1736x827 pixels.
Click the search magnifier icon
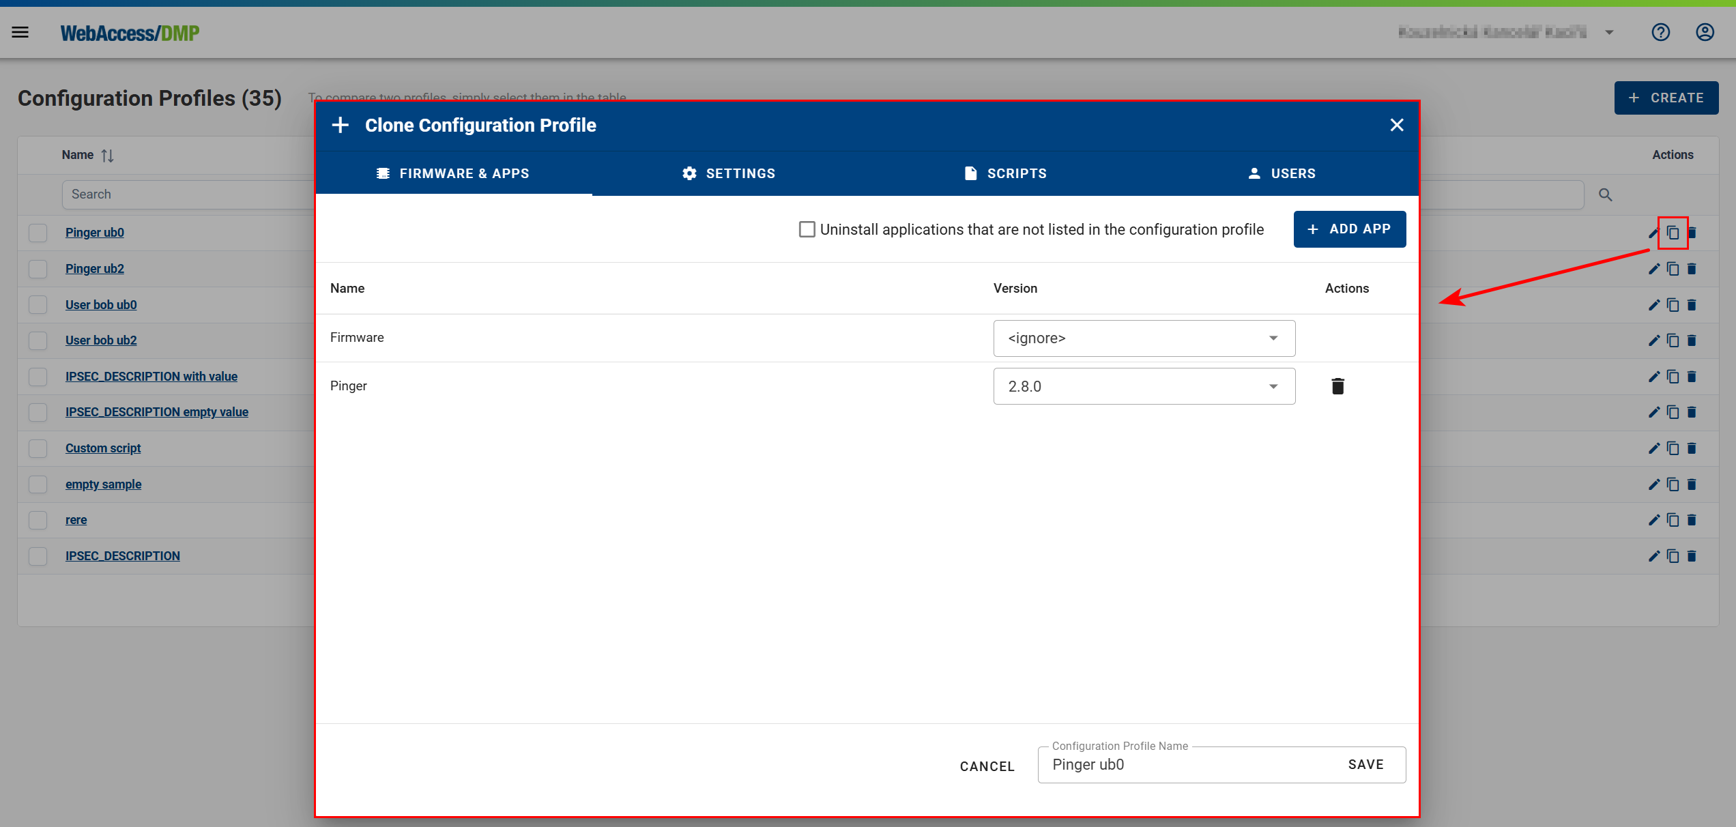tap(1605, 194)
